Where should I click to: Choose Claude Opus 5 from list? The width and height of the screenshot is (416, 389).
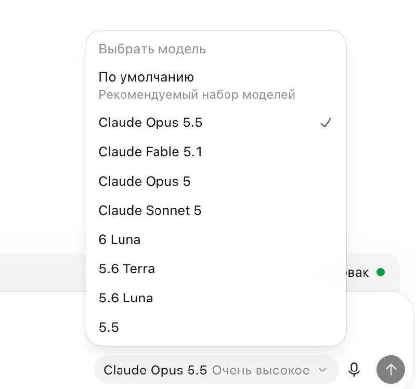tap(216, 181)
